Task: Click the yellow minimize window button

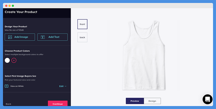Action: tap(9, 6)
